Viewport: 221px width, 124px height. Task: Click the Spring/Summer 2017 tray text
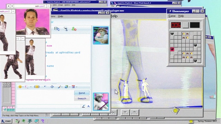click(207, 121)
